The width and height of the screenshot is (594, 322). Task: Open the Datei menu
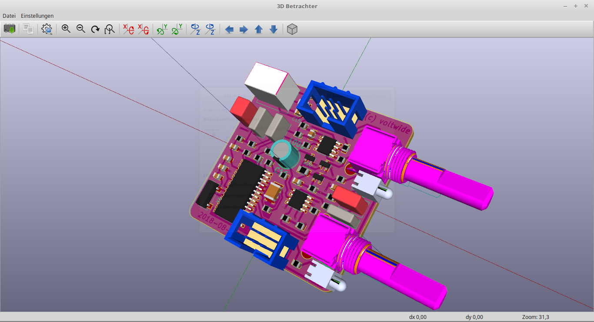coord(9,16)
